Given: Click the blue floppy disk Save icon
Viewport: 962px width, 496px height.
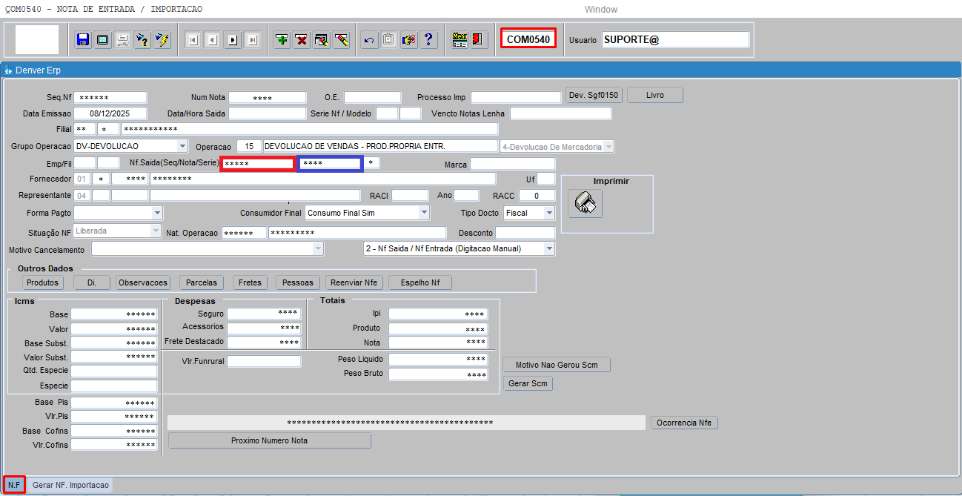Looking at the screenshot, I should (x=82, y=40).
